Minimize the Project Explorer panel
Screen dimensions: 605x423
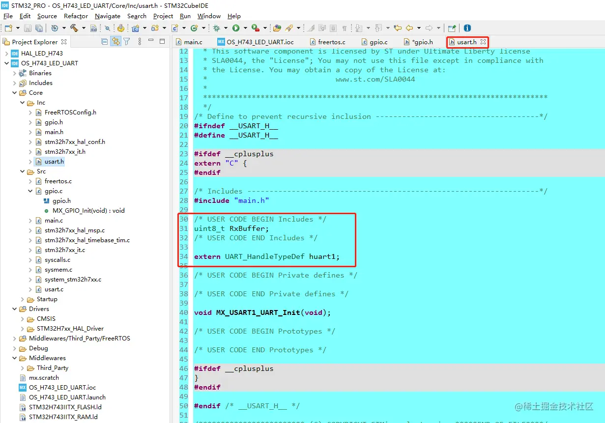[151, 41]
